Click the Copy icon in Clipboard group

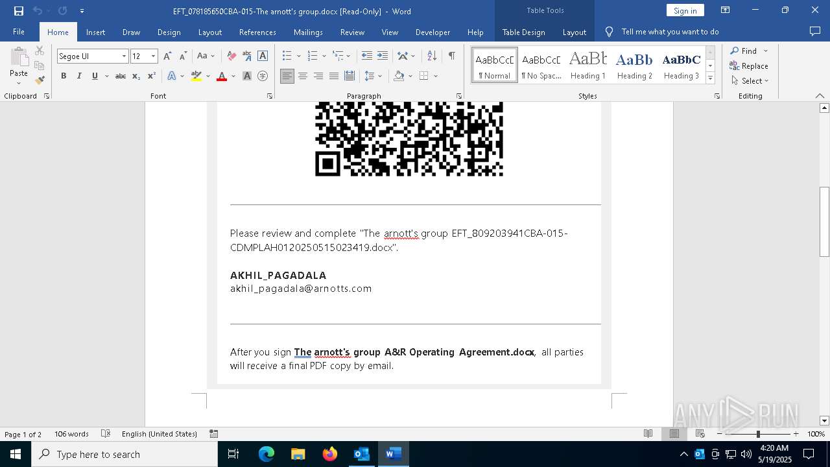(x=40, y=66)
